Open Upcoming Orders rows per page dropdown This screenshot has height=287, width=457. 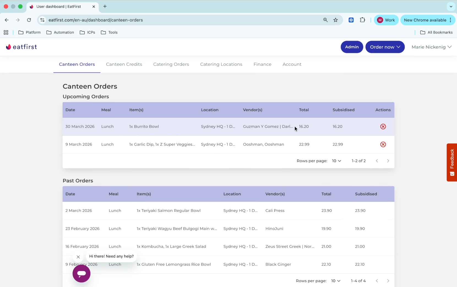(336, 161)
